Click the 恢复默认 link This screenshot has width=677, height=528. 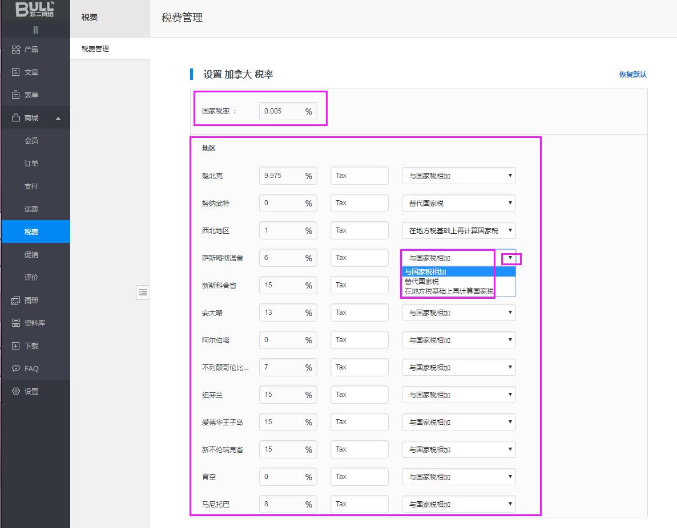click(x=632, y=75)
